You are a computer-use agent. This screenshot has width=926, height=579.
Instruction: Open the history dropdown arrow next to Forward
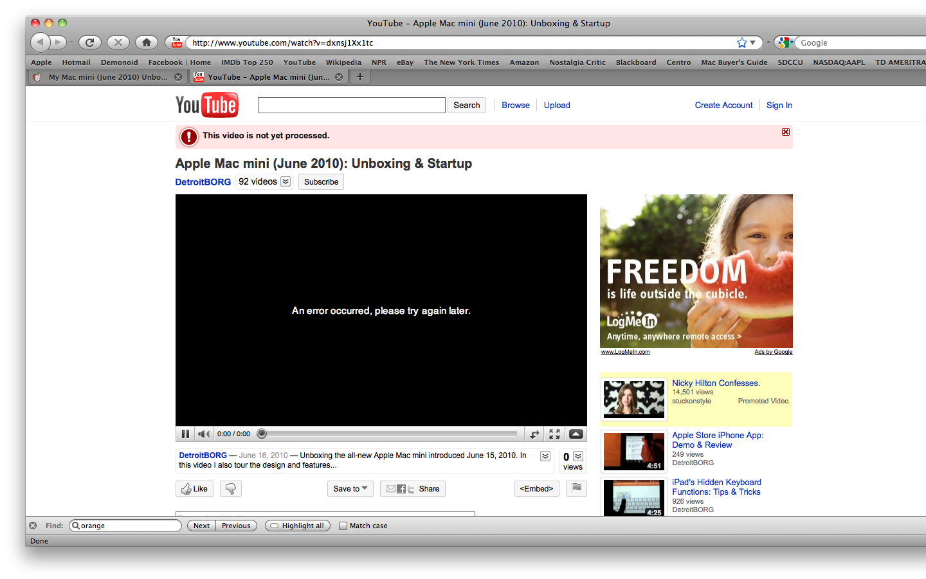[71, 43]
